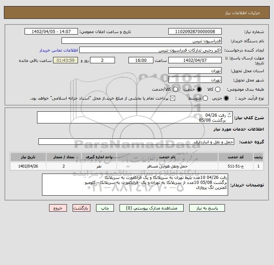The height and width of the screenshot is (265, 274).
Task: Click the deadline time field 16:00
Action: [x=141, y=60]
